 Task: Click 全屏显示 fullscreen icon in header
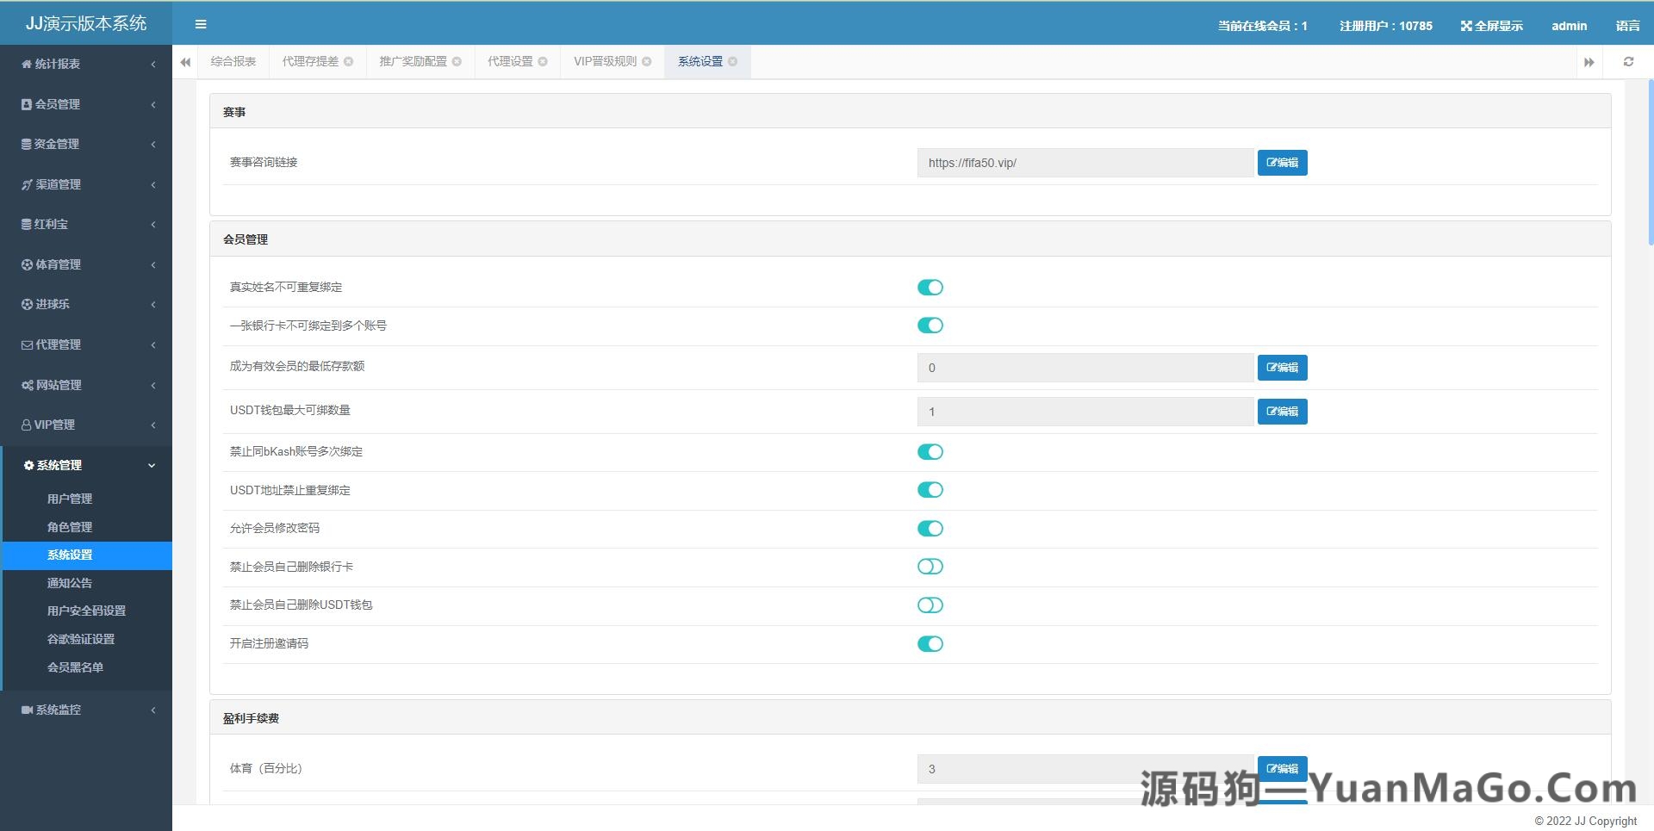point(1466,26)
